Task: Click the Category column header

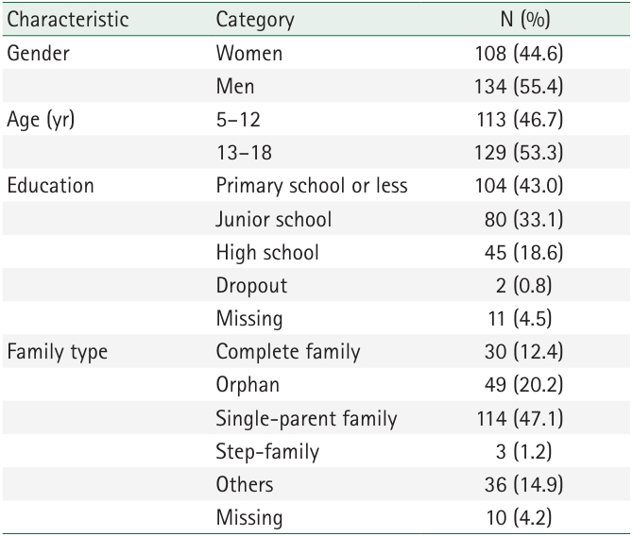Action: click(254, 19)
